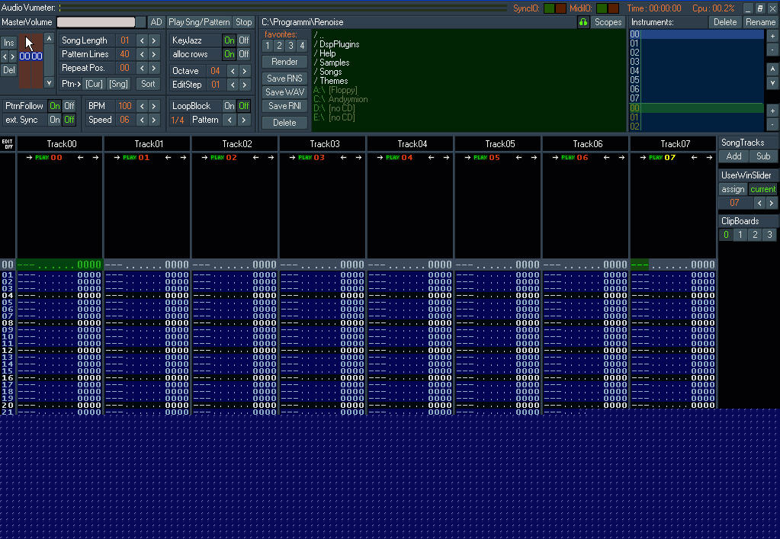This screenshot has width=780, height=539.
Task: Toggle the EDIT OFF indicator
Action: click(8, 143)
